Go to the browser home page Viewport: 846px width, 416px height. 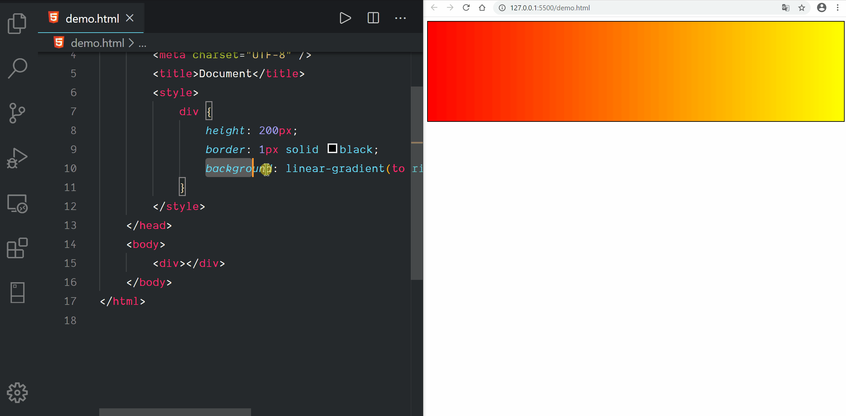point(482,8)
